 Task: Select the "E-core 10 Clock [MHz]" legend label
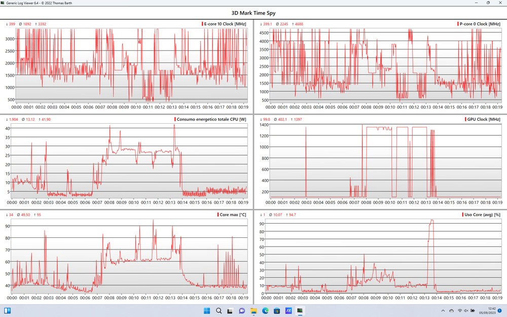(225, 24)
